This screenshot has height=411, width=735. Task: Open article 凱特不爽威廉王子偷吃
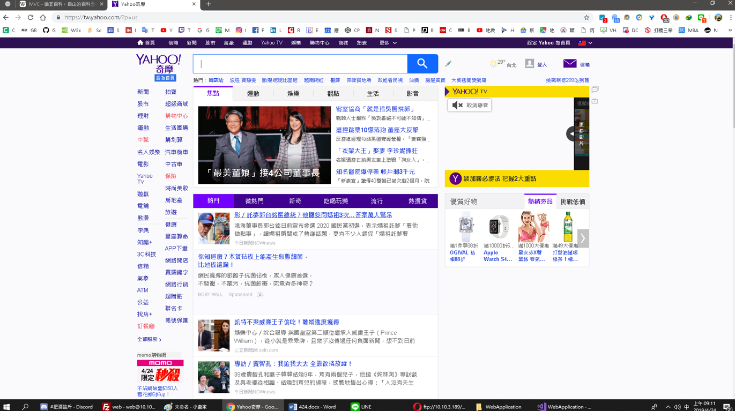pyautogui.click(x=286, y=322)
